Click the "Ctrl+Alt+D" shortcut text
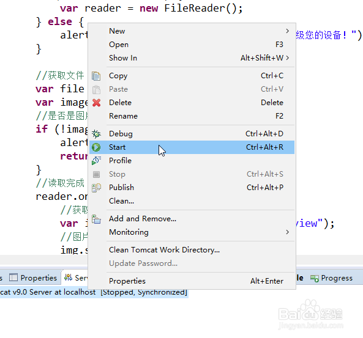The width and height of the screenshot is (363, 338). tap(264, 134)
